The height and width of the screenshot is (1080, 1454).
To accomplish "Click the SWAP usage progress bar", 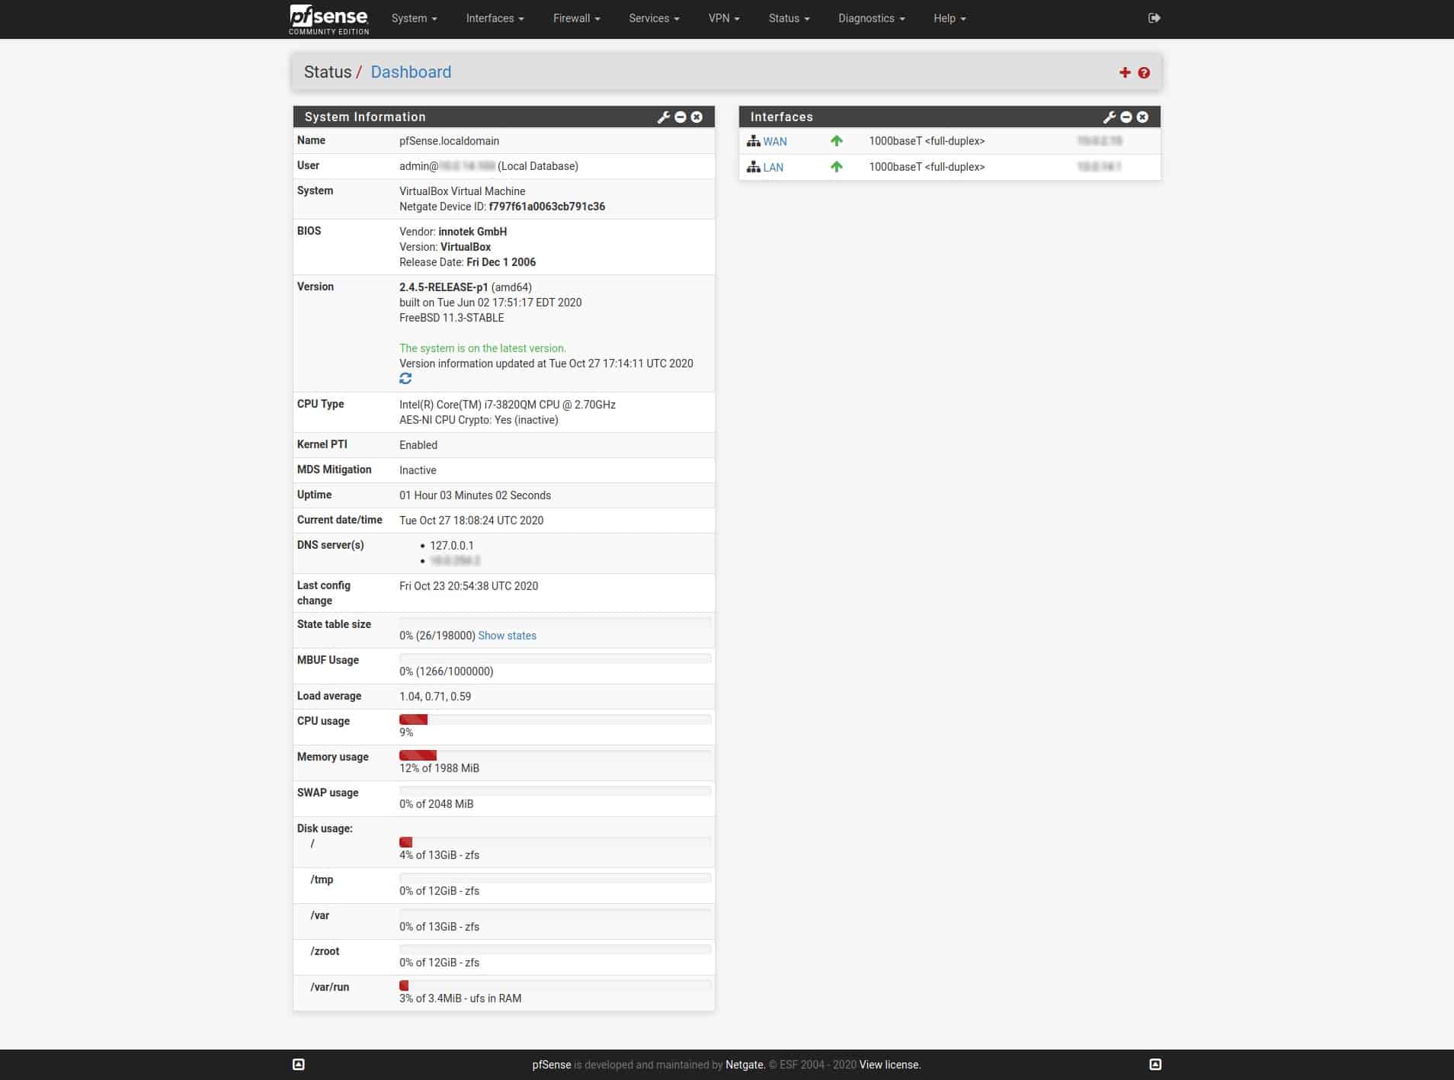I will point(555,791).
